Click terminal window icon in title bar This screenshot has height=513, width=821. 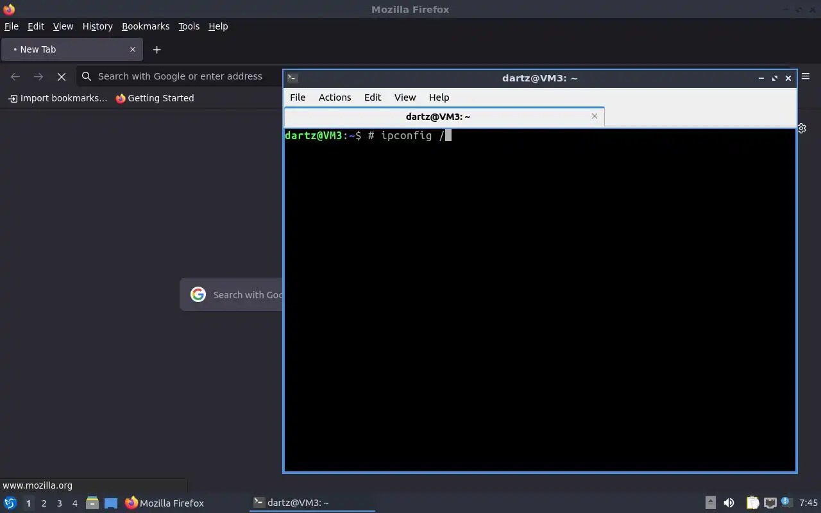click(x=292, y=78)
